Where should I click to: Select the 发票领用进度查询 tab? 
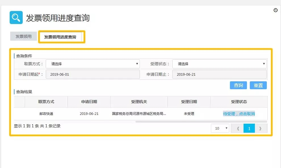(60, 37)
